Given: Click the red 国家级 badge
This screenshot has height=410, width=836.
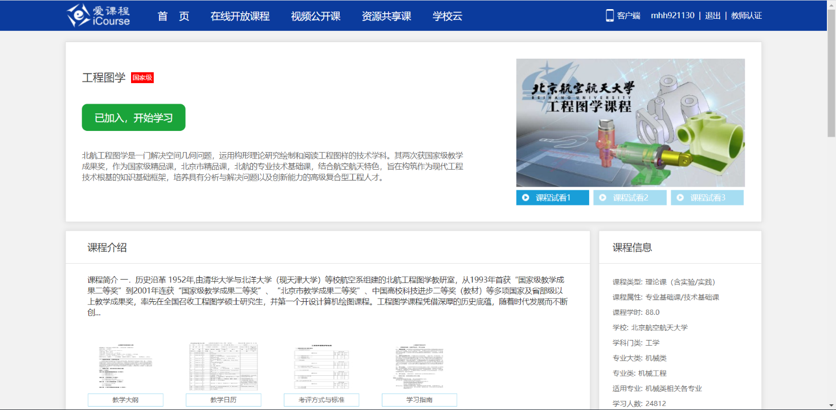Looking at the screenshot, I should click(x=142, y=77).
